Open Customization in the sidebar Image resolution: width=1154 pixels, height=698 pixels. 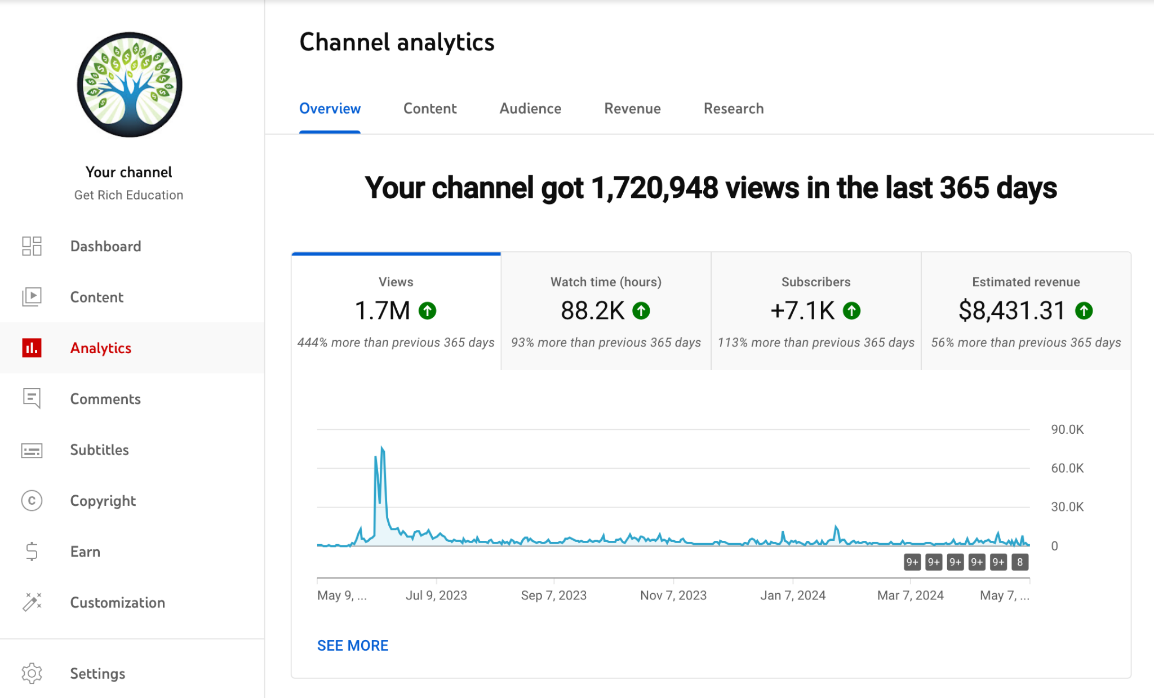click(x=132, y=602)
